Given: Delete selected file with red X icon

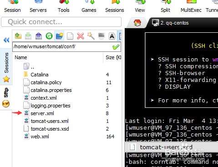Looking at the screenshot, I should 81,36.
